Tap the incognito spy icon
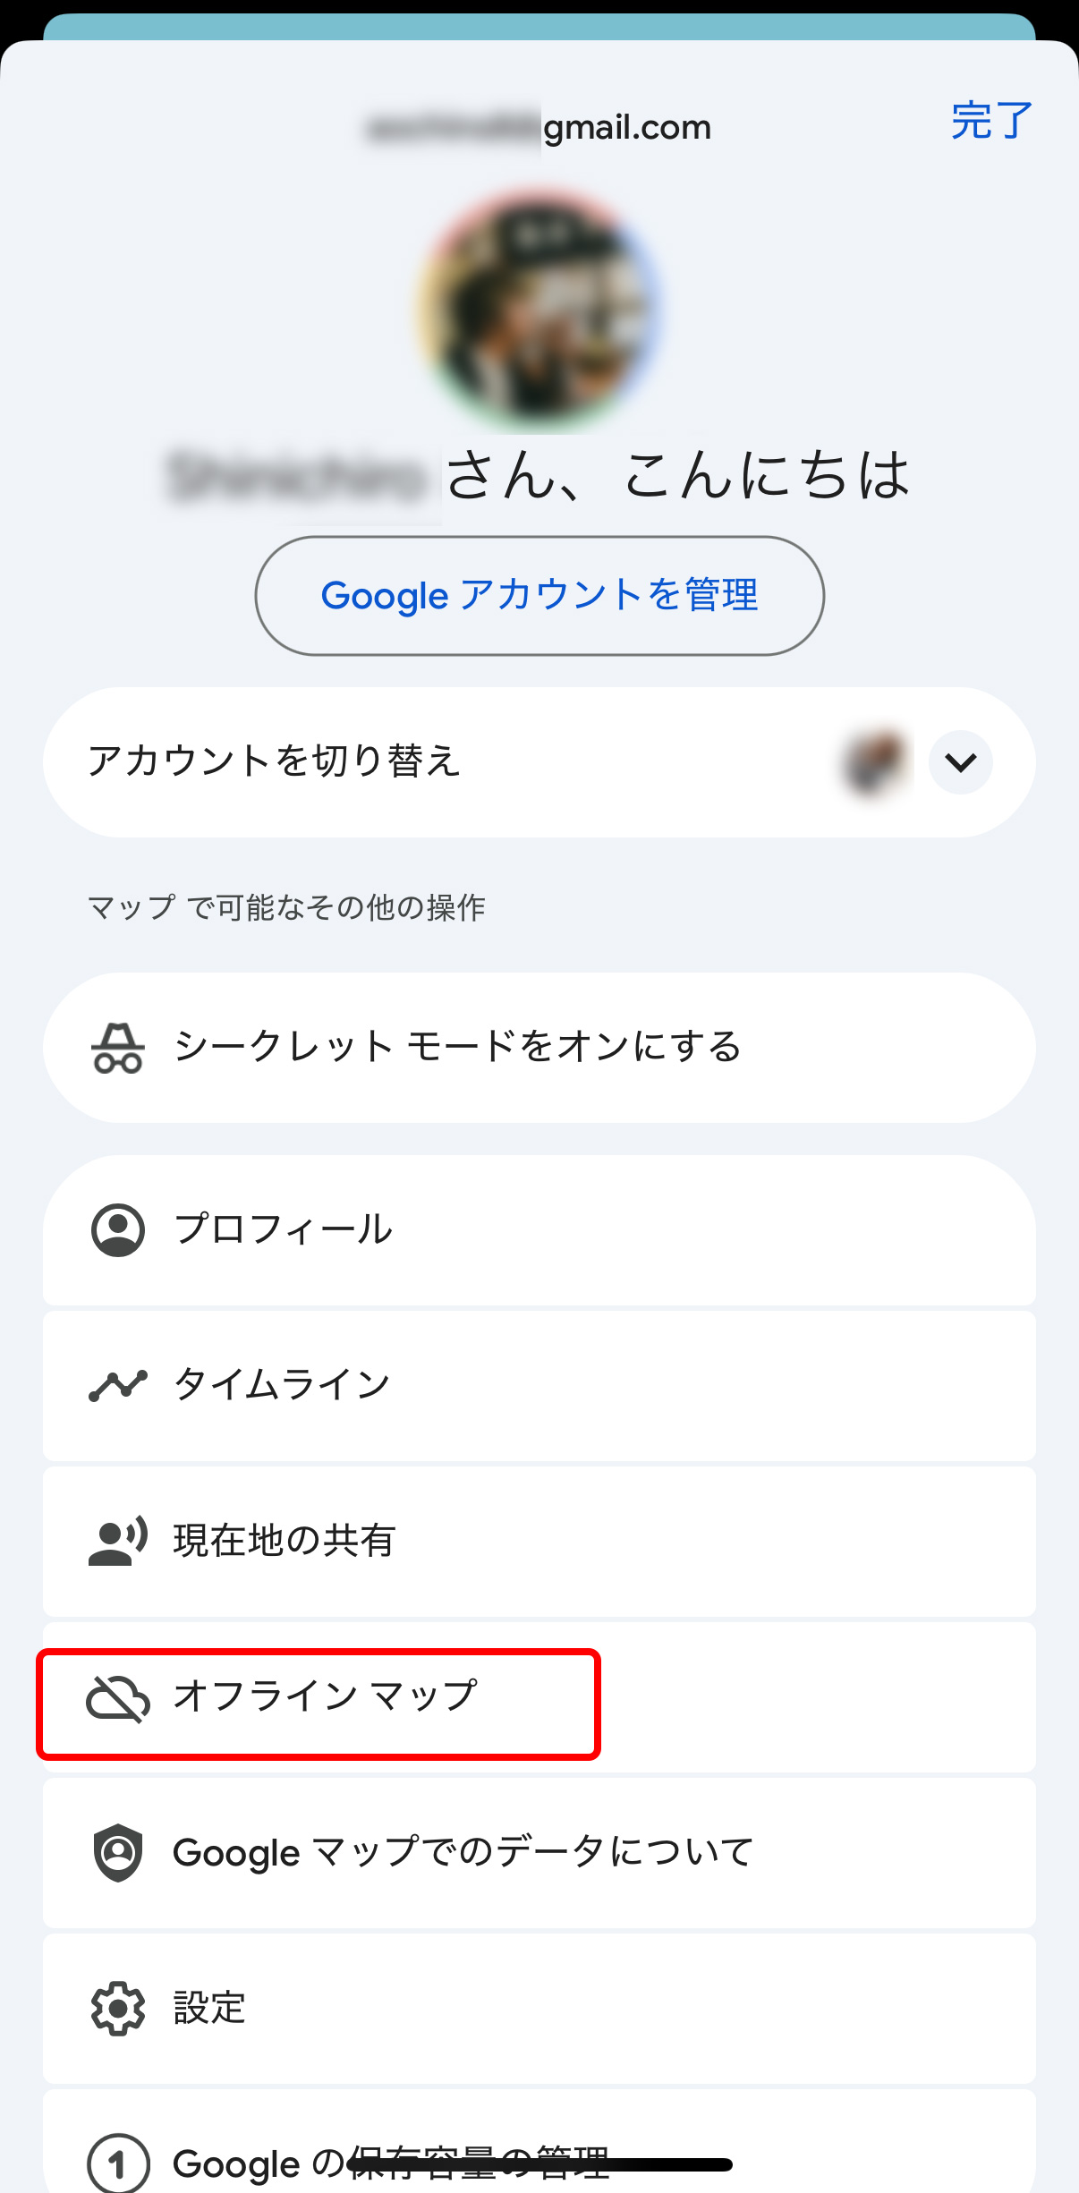 [117, 1048]
